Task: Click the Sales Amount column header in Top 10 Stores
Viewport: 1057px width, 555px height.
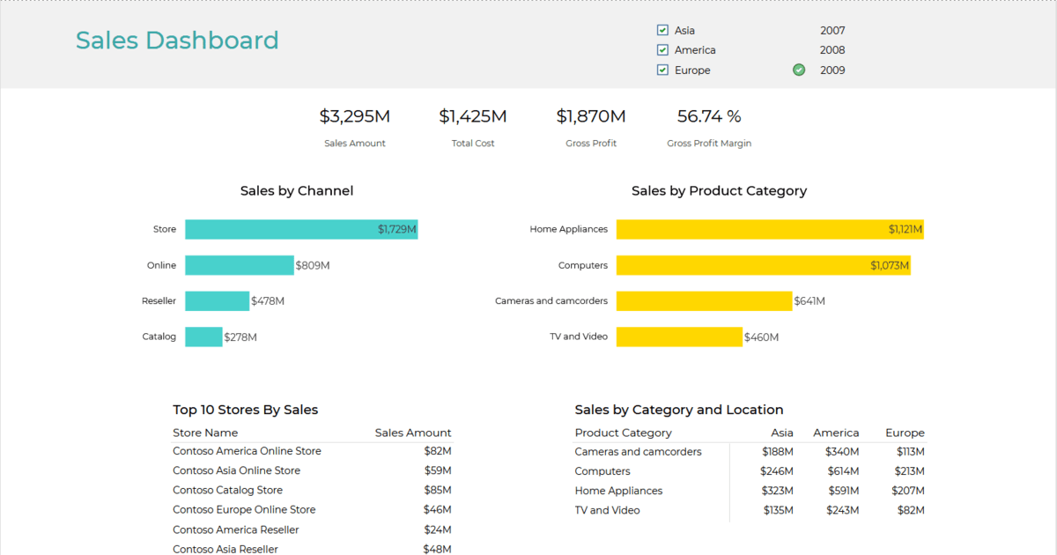Action: pos(412,433)
